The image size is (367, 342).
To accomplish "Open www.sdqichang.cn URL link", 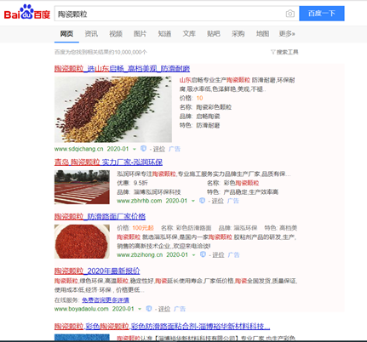I will pos(79,149).
